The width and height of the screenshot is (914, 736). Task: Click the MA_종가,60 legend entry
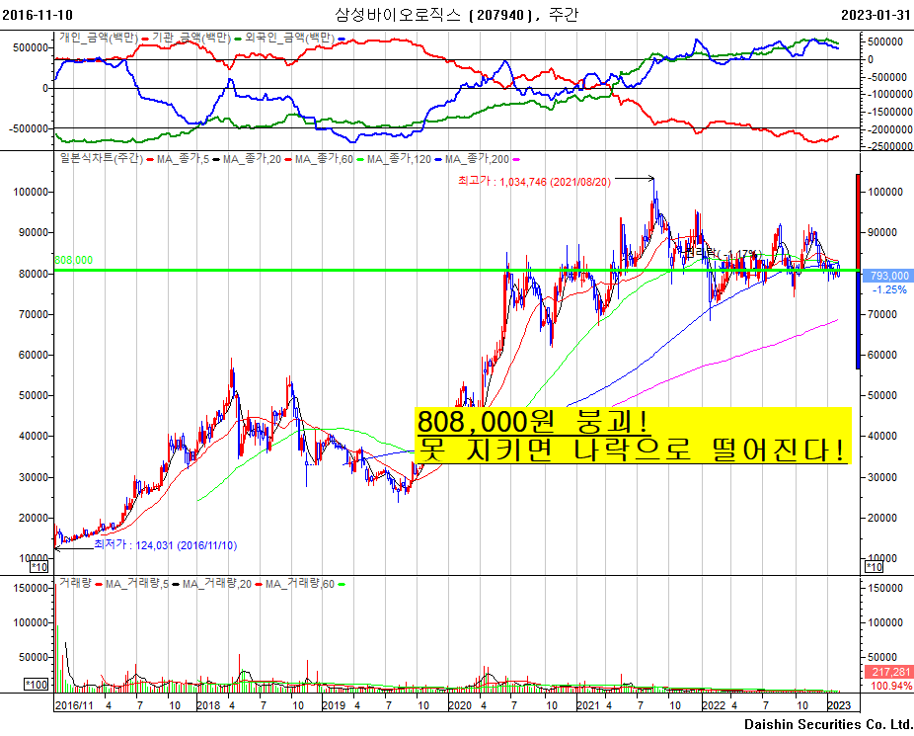[x=324, y=159]
